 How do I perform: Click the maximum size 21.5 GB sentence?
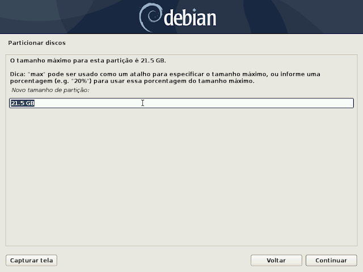(x=88, y=61)
